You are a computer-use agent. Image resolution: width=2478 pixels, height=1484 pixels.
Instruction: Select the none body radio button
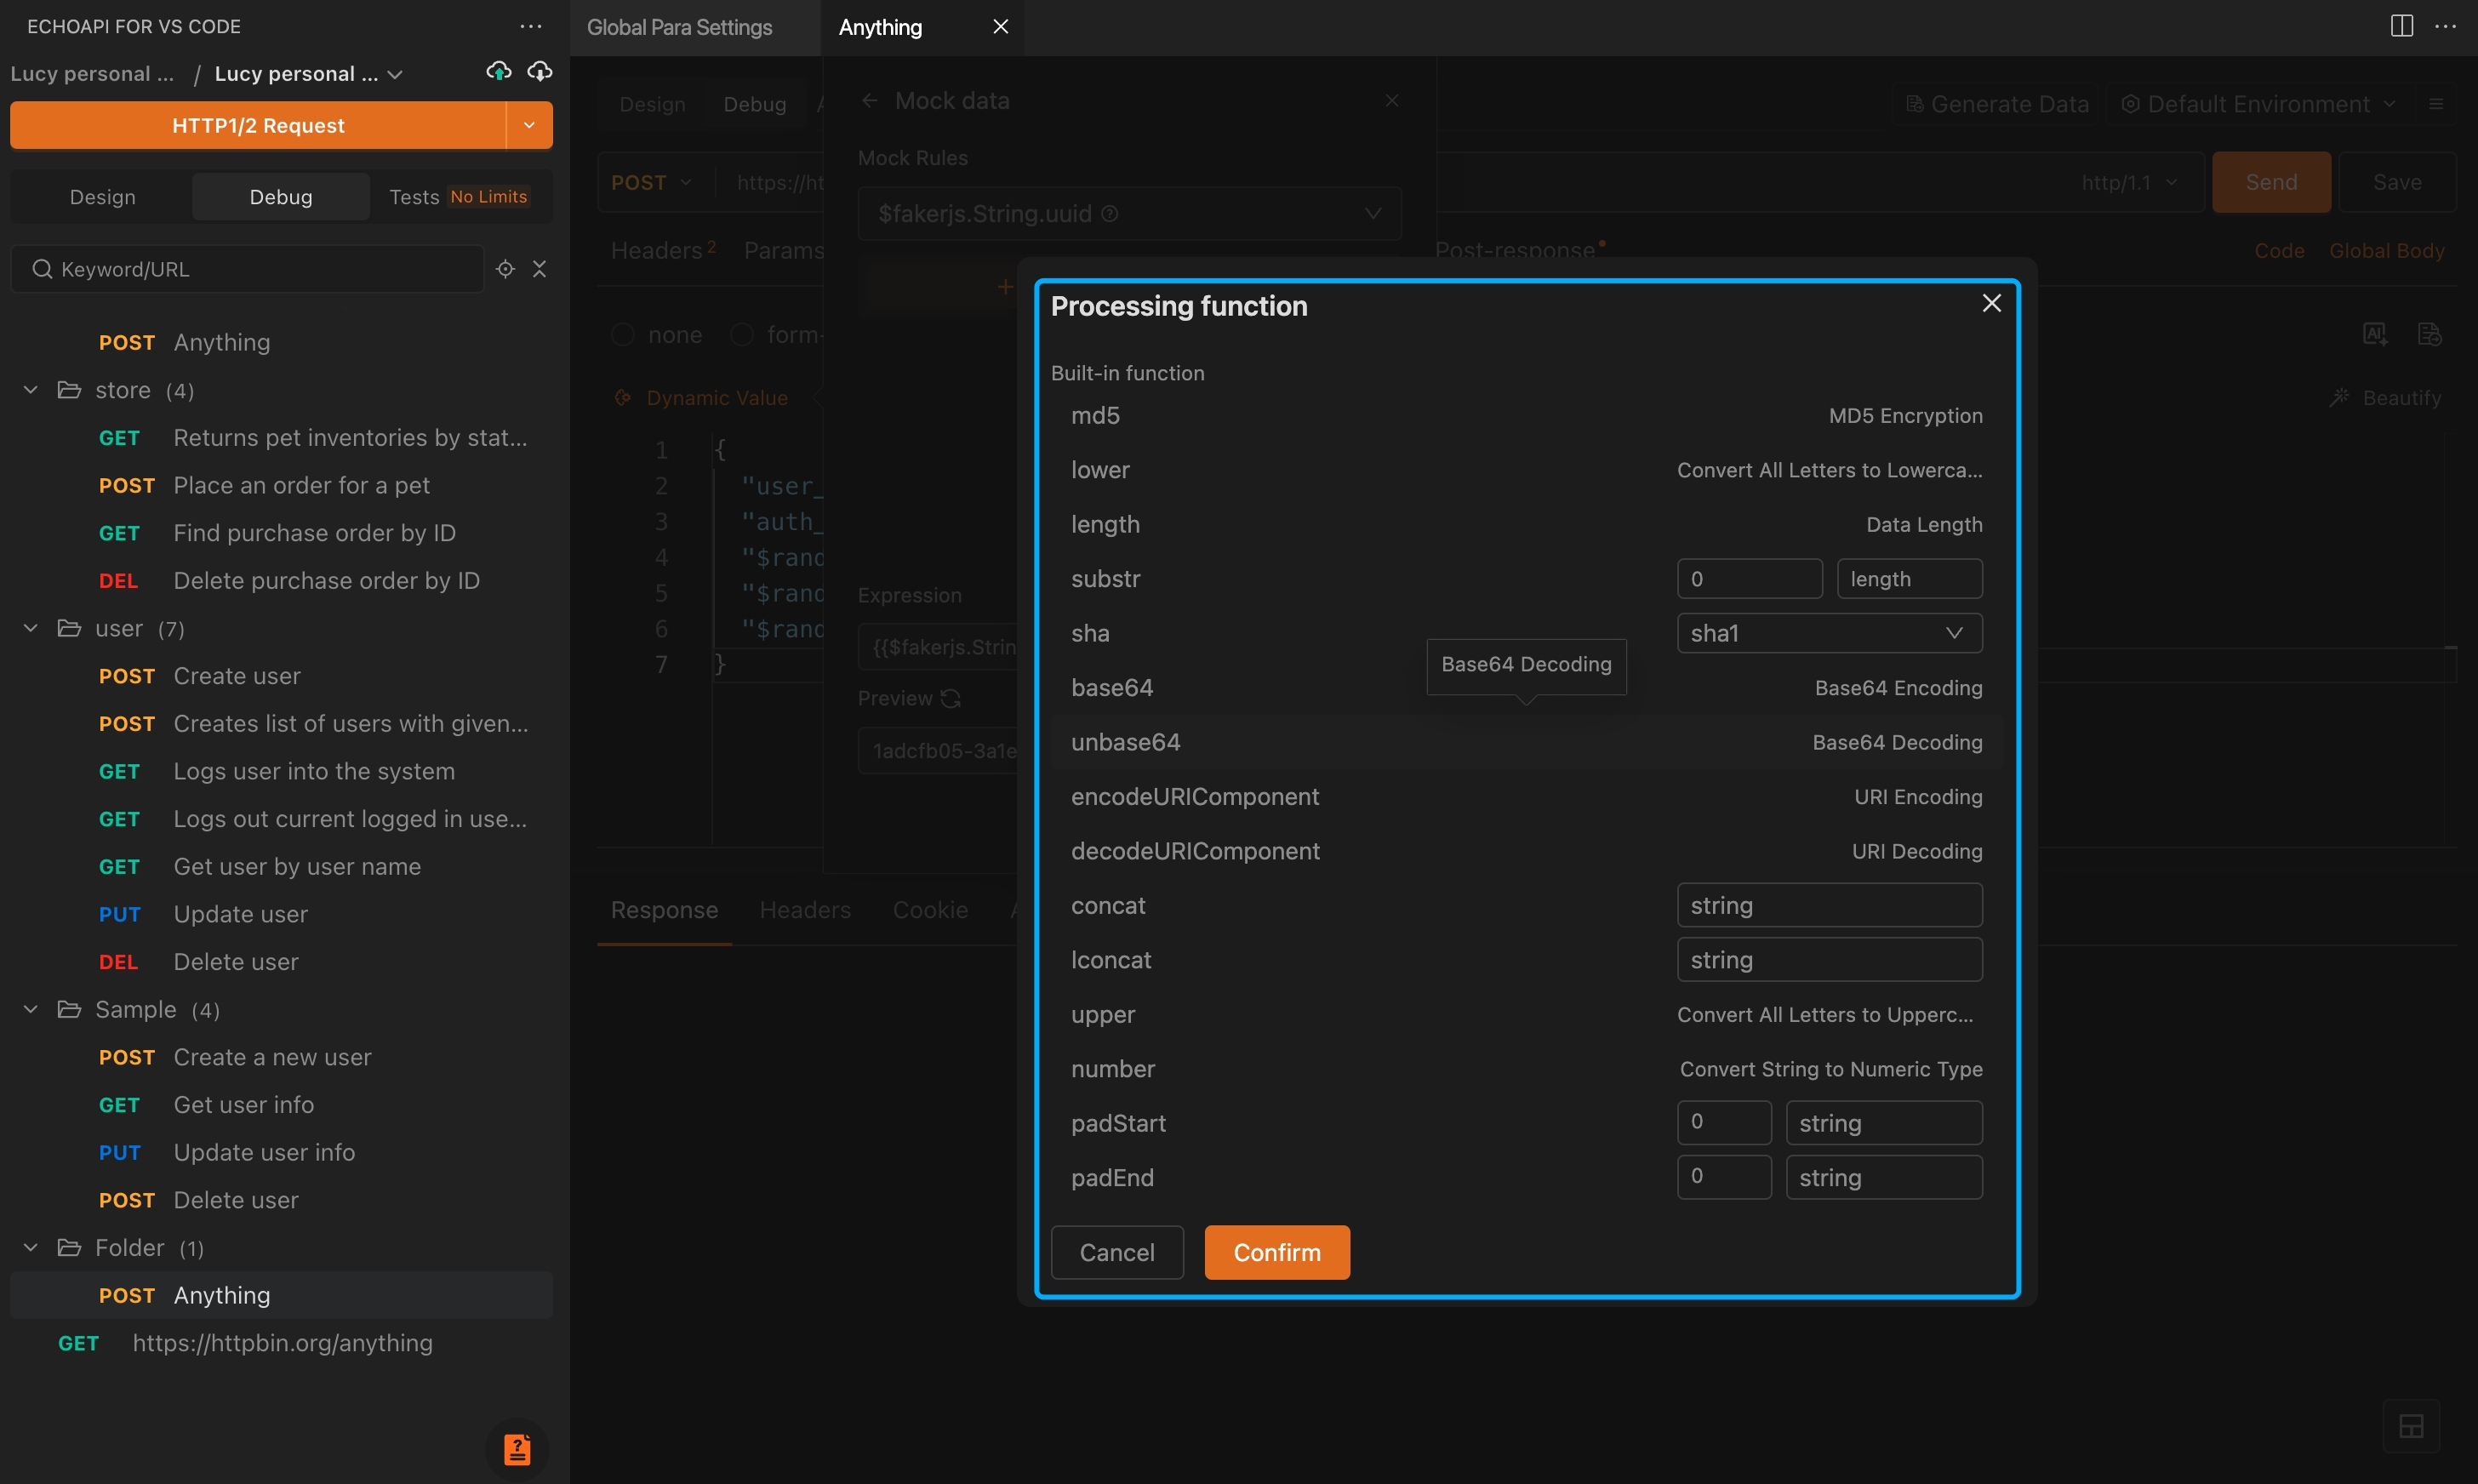coord(623,335)
